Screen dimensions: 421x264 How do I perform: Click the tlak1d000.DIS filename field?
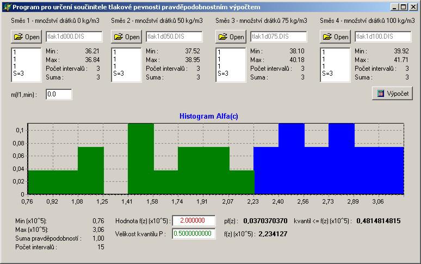tap(74, 36)
